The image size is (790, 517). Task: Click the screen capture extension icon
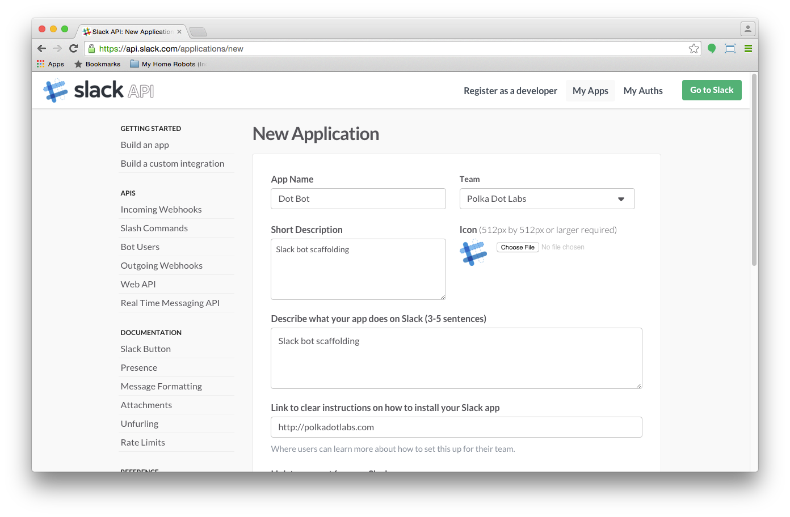[x=730, y=49]
